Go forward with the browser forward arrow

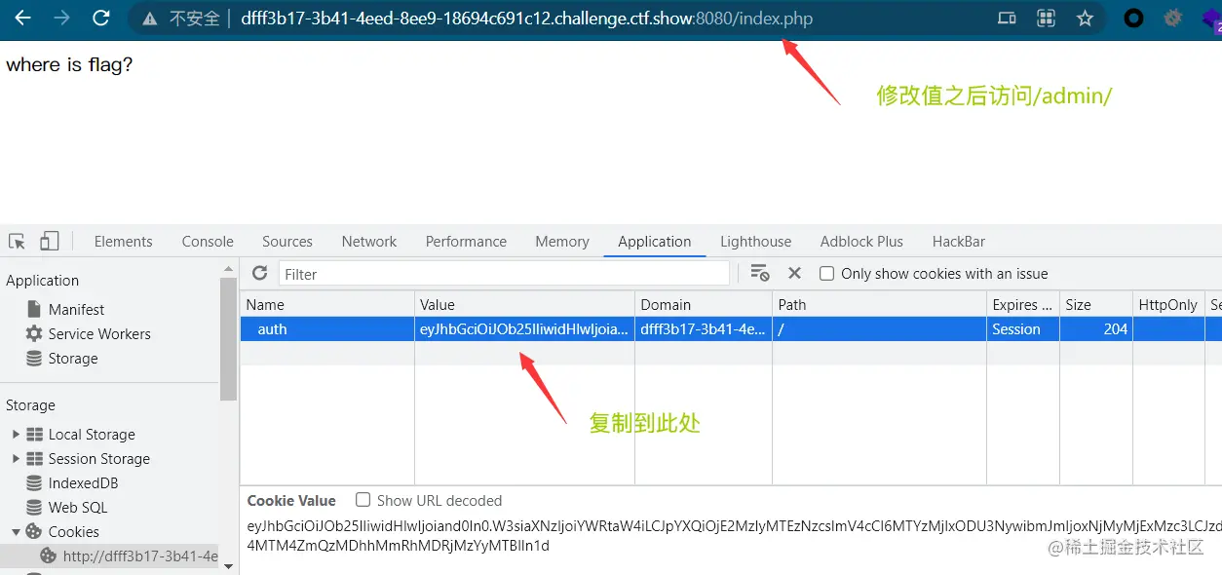(x=61, y=19)
